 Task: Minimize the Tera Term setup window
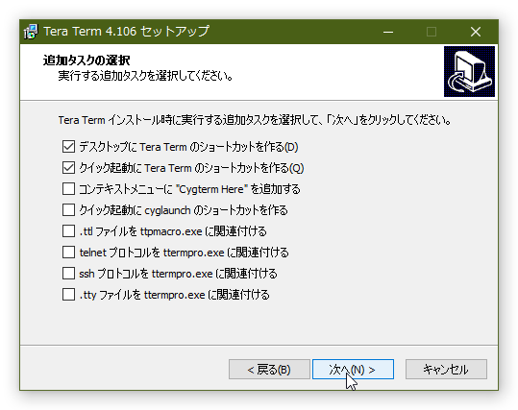pos(388,32)
